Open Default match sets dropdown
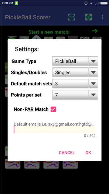This screenshot has height=194, width=109. pyautogui.click(x=75, y=84)
